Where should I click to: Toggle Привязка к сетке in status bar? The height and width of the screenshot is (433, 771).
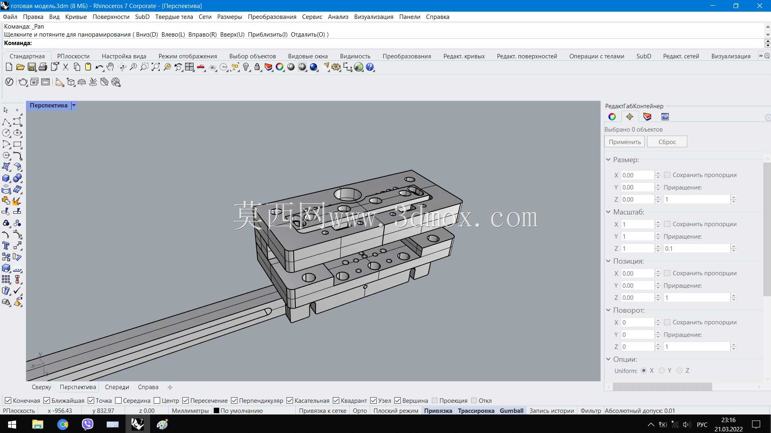point(323,410)
